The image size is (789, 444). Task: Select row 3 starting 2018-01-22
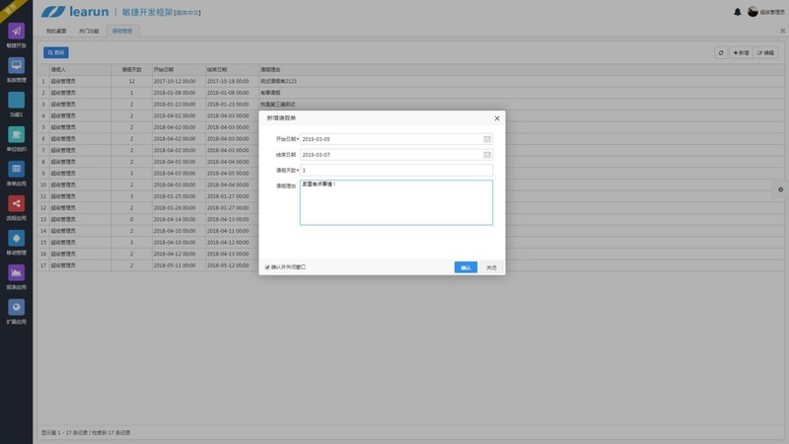click(x=411, y=105)
